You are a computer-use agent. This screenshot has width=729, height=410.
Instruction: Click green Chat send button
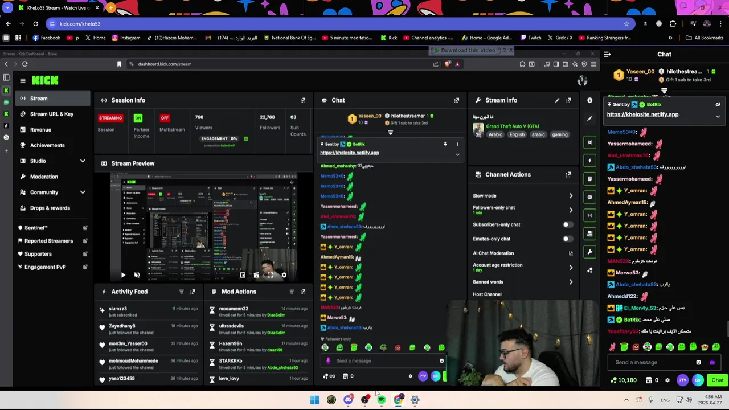[x=717, y=380]
